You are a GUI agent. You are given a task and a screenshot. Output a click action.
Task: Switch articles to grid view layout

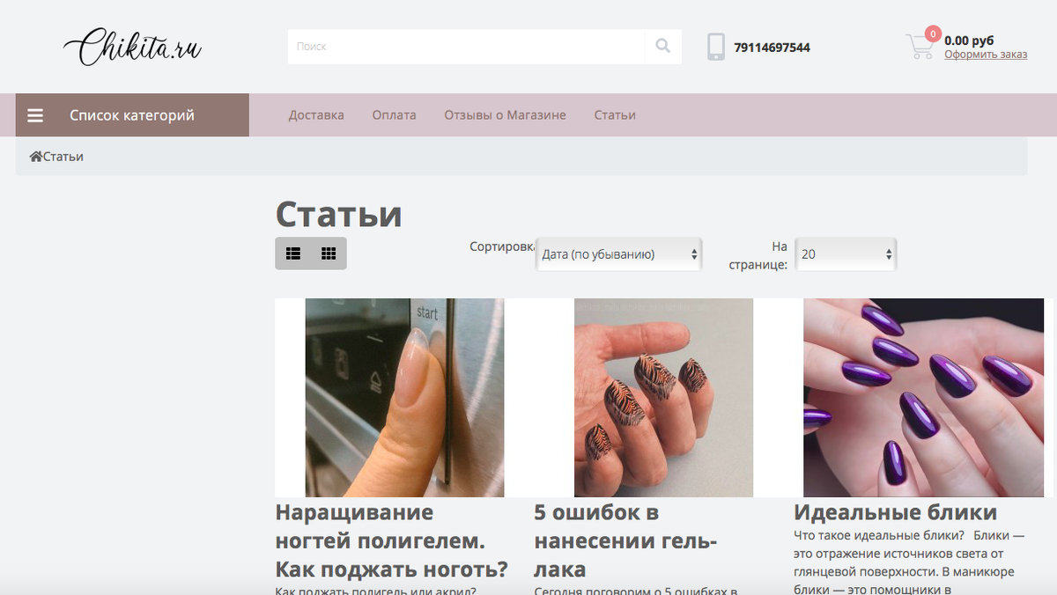(328, 253)
